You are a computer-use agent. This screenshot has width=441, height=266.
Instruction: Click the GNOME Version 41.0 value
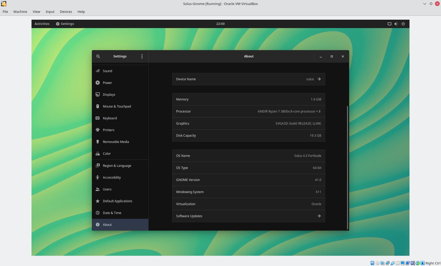pos(318,180)
